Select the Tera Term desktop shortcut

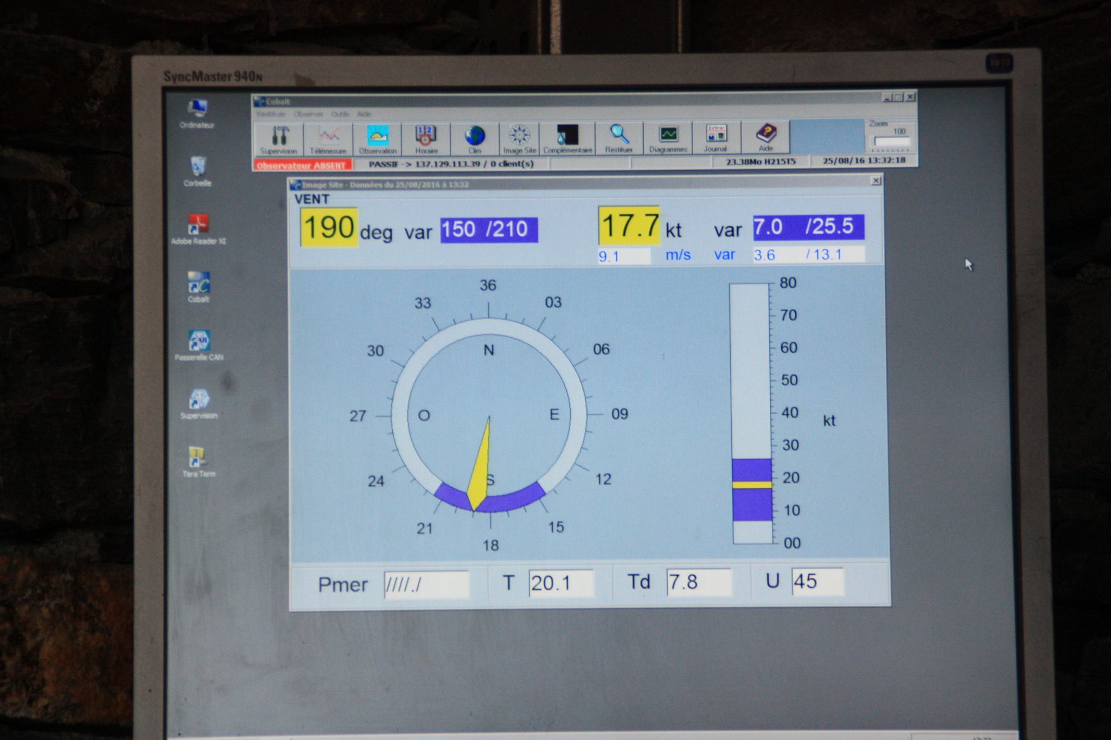coord(199,462)
